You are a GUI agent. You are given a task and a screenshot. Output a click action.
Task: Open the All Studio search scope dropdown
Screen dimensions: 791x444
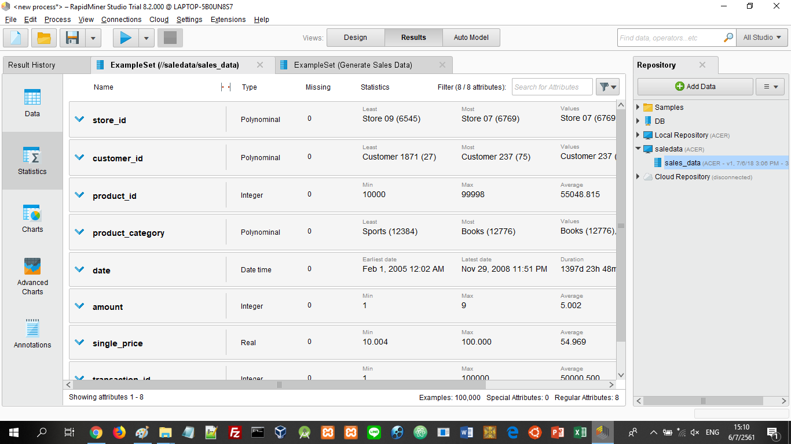[762, 38]
